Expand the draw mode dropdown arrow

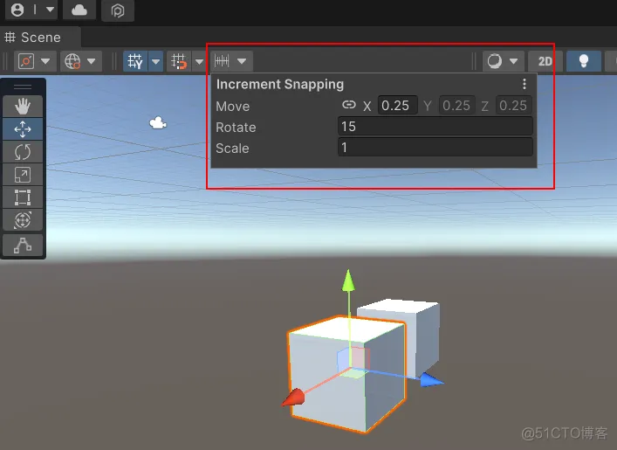click(513, 61)
